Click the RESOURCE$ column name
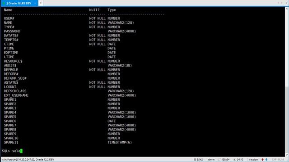Image resolution: width=289 pixels, height=162 pixels. pos(13,61)
